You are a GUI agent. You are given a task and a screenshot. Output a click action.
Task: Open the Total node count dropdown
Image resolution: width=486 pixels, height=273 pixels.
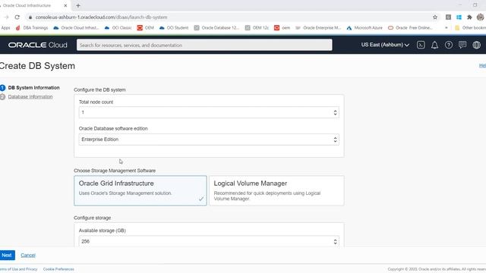[209, 112]
